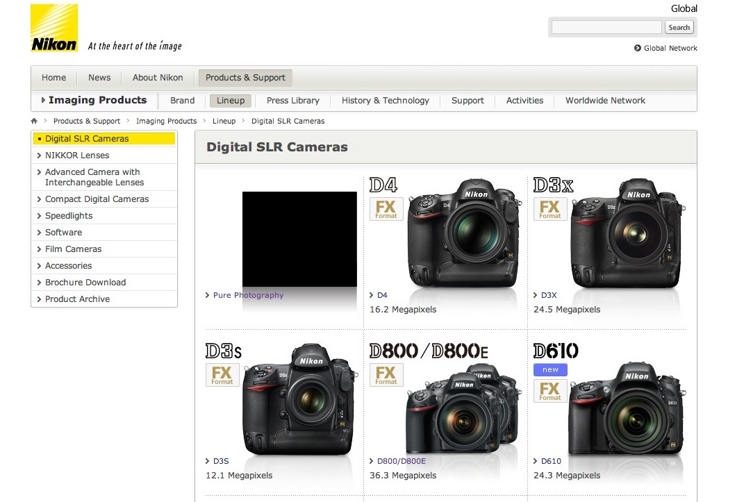The image size is (744, 502).
Task: Click the Global Network globe icon
Action: [x=636, y=48]
